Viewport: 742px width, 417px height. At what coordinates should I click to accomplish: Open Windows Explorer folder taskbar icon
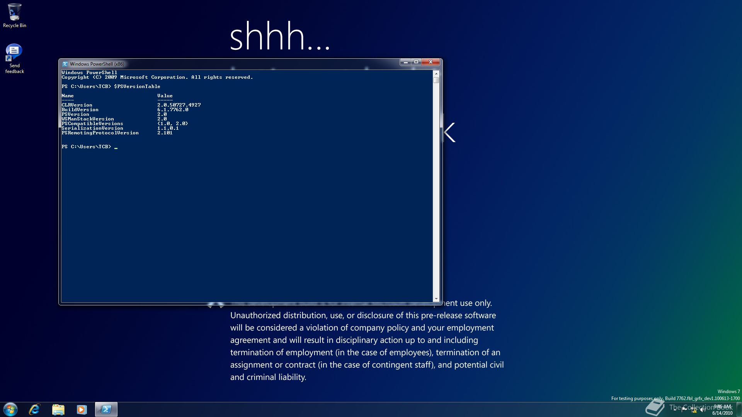coord(58,409)
